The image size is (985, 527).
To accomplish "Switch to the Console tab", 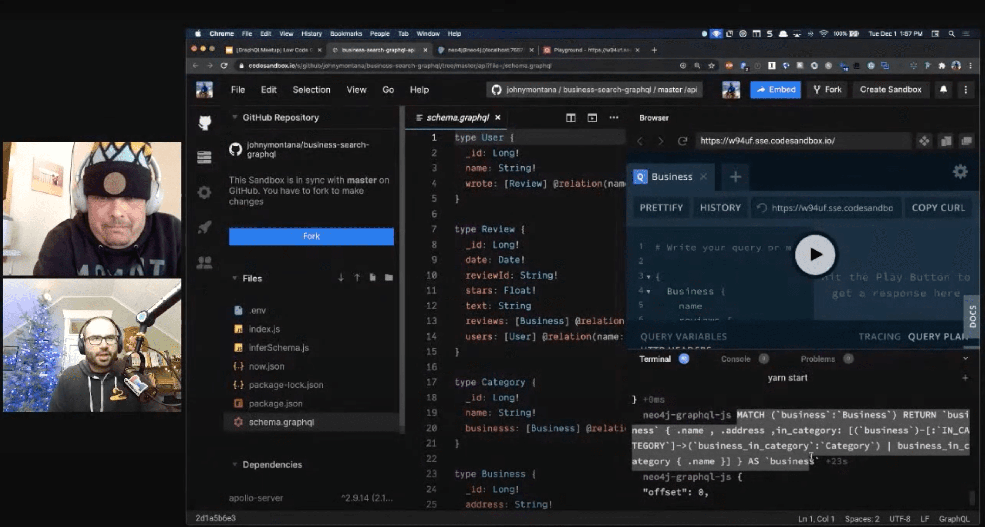I will [x=735, y=359].
